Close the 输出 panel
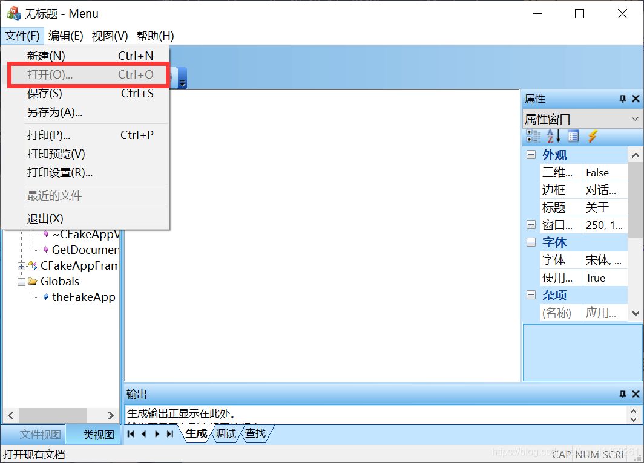 coord(636,394)
